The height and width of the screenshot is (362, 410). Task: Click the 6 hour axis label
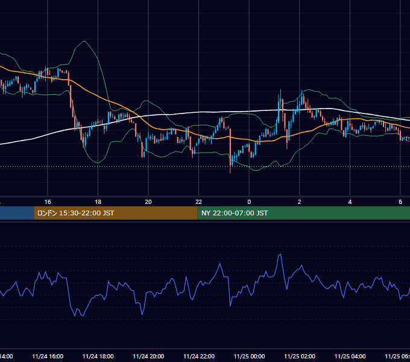point(400,202)
